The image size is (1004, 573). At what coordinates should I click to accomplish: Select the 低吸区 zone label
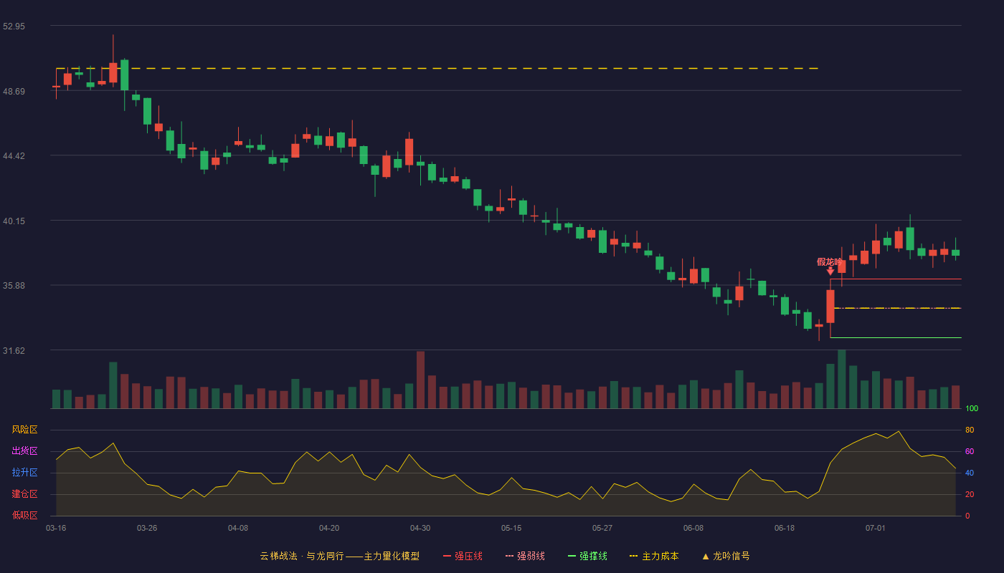point(24,515)
